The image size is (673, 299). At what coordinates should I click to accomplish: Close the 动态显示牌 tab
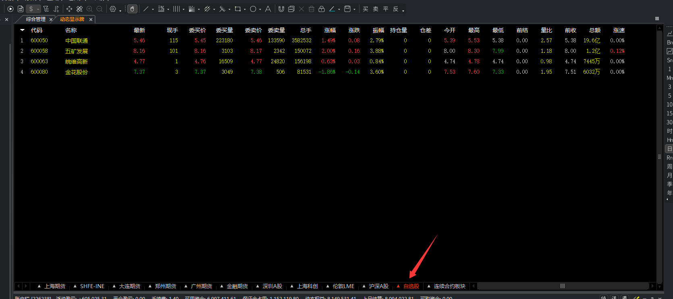click(x=91, y=19)
